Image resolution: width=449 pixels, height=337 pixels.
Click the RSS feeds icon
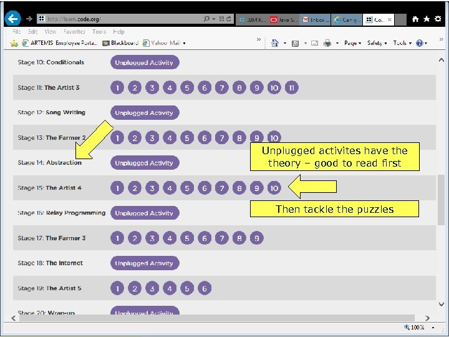[x=295, y=43]
